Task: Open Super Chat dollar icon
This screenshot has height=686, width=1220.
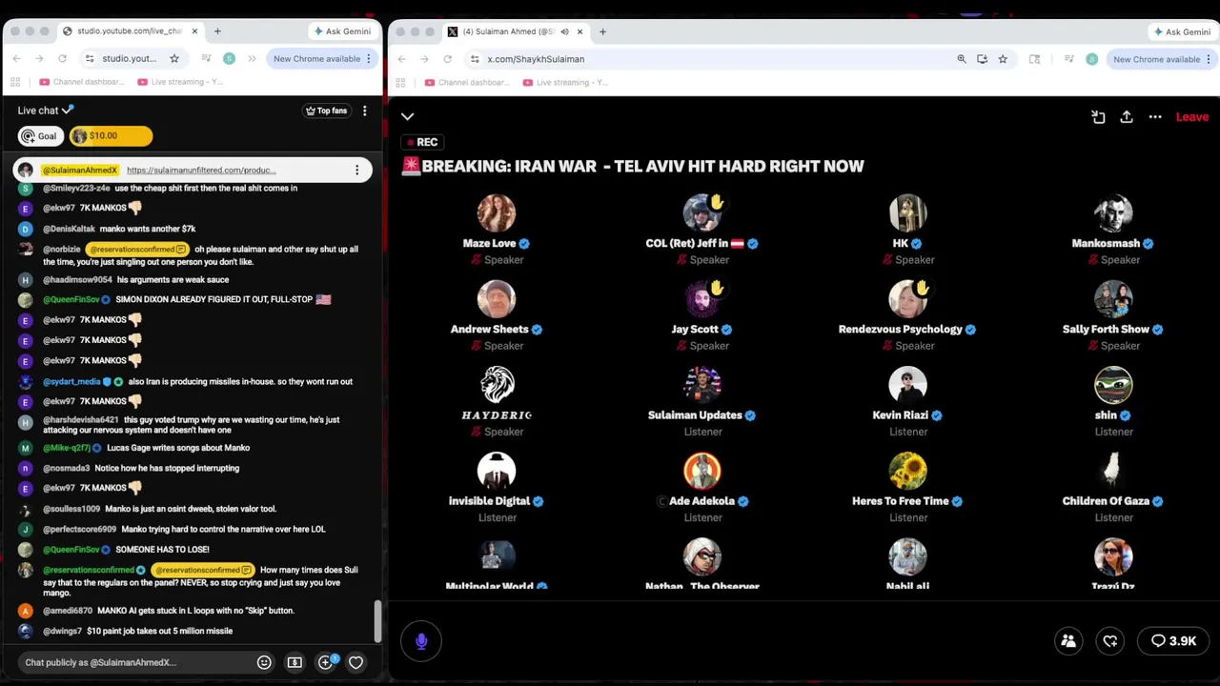Action: [x=295, y=662]
